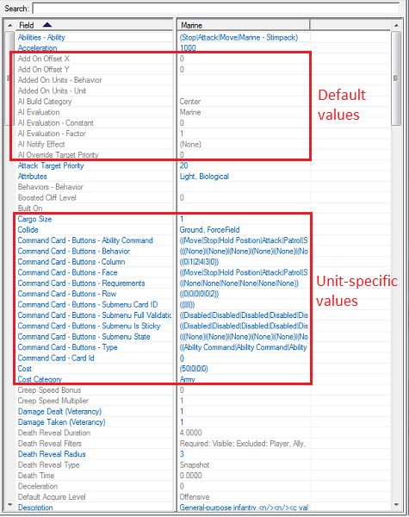Click right scrollbar up arrow
Screen dimensions: 409x517
pyautogui.click(x=396, y=25)
